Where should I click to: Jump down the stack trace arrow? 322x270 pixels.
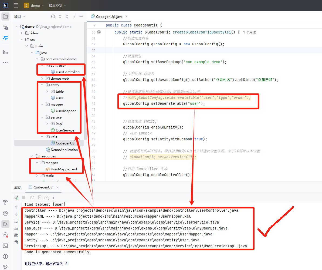point(16,214)
